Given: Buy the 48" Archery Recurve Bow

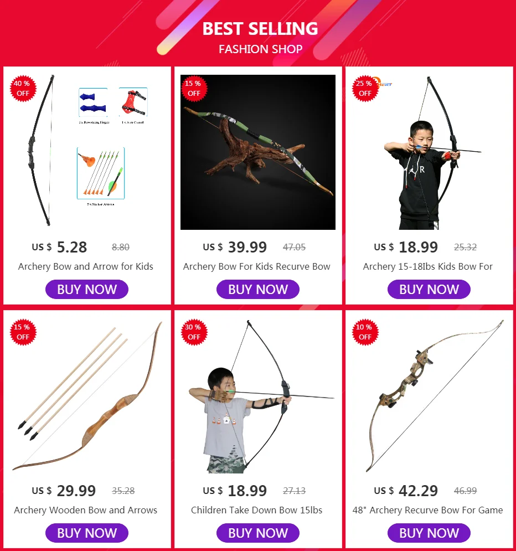Looking at the screenshot, I should coord(429,533).
